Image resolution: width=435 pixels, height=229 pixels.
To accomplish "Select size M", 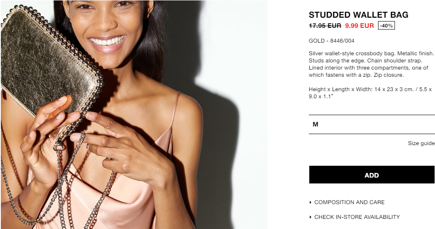I will (372, 124).
